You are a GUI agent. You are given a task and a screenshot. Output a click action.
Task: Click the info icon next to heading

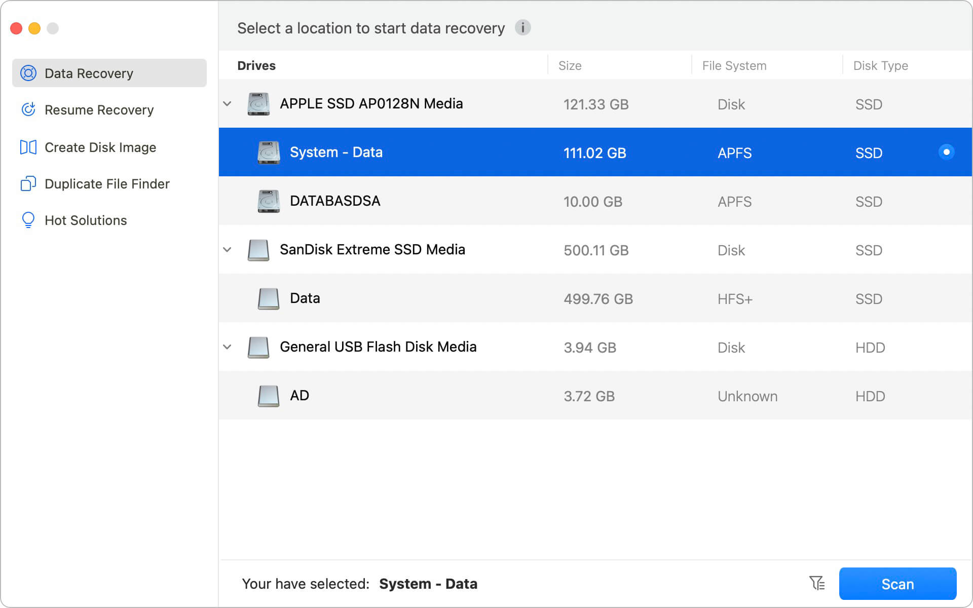pyautogui.click(x=522, y=28)
